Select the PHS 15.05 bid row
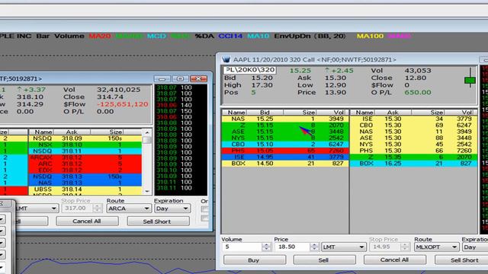The width and height of the screenshot is (488, 274). pyautogui.click(x=285, y=151)
